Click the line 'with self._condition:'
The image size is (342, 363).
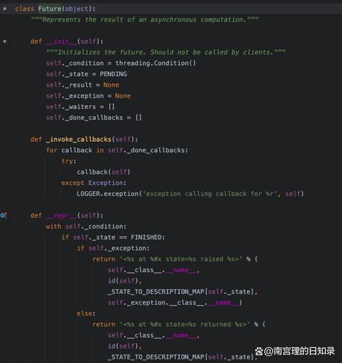click(x=86, y=227)
